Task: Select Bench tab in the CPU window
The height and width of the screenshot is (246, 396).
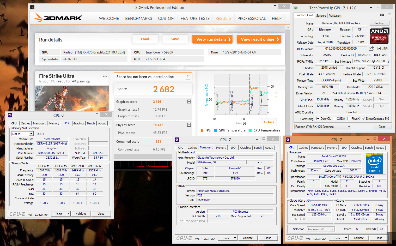Action: pos(369,148)
